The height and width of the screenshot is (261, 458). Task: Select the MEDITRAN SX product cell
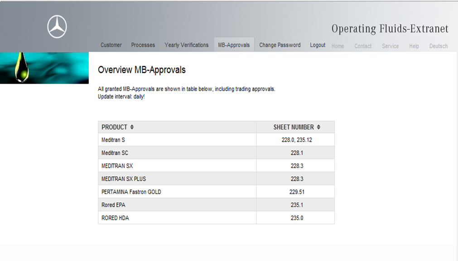pyautogui.click(x=177, y=166)
